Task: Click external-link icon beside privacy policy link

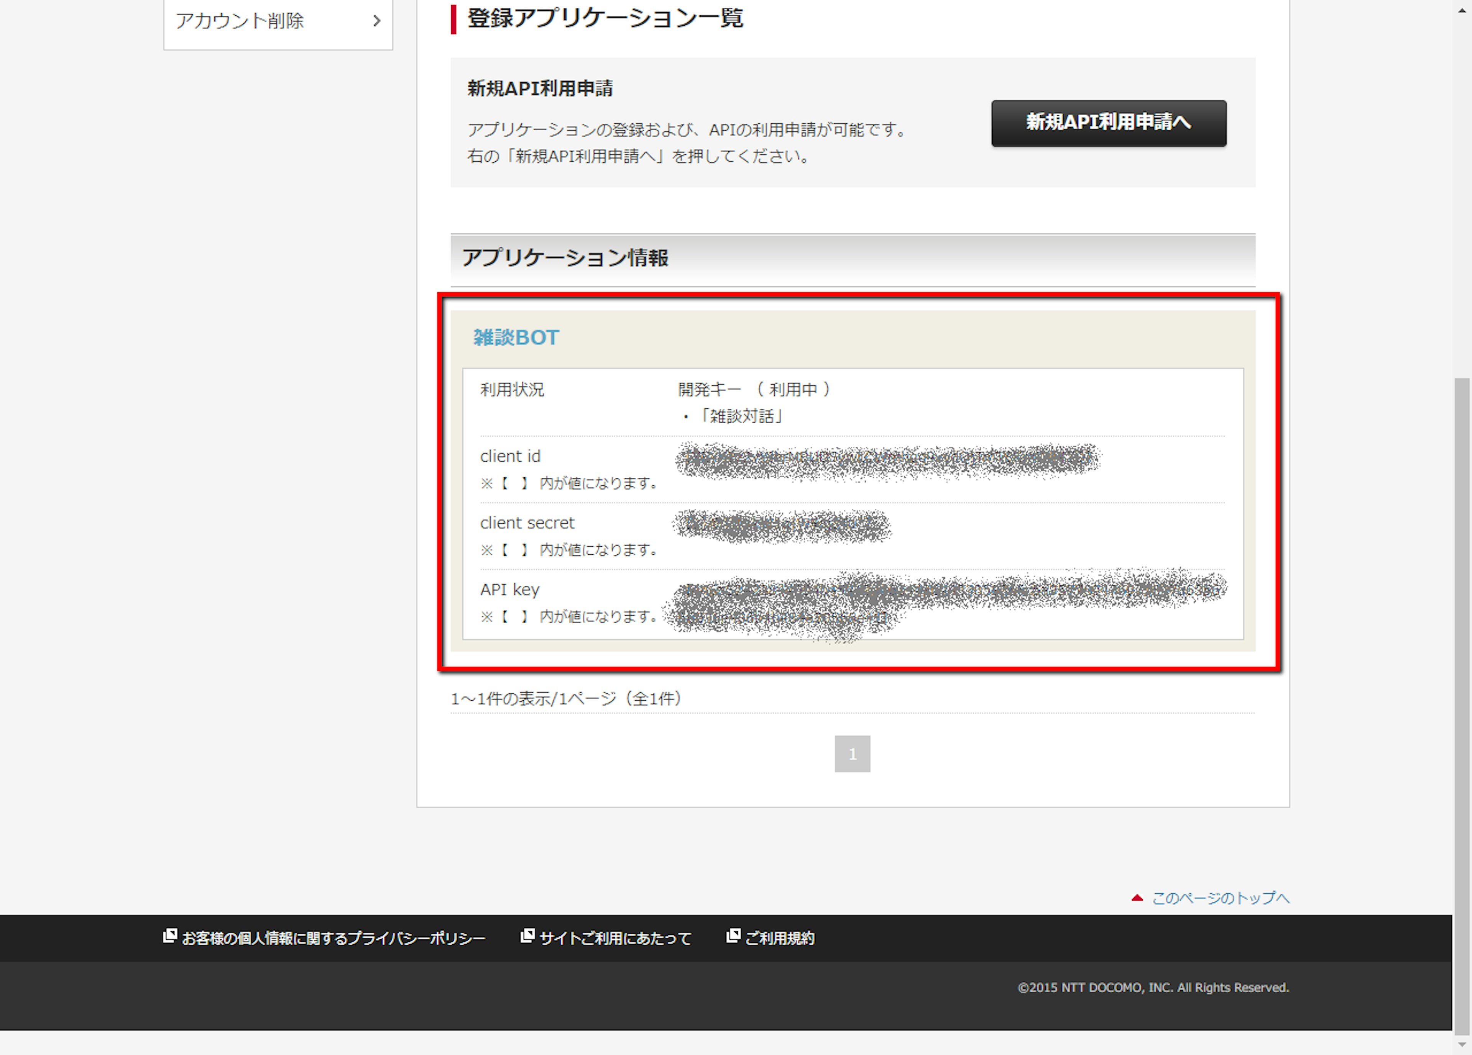Action: (x=169, y=936)
